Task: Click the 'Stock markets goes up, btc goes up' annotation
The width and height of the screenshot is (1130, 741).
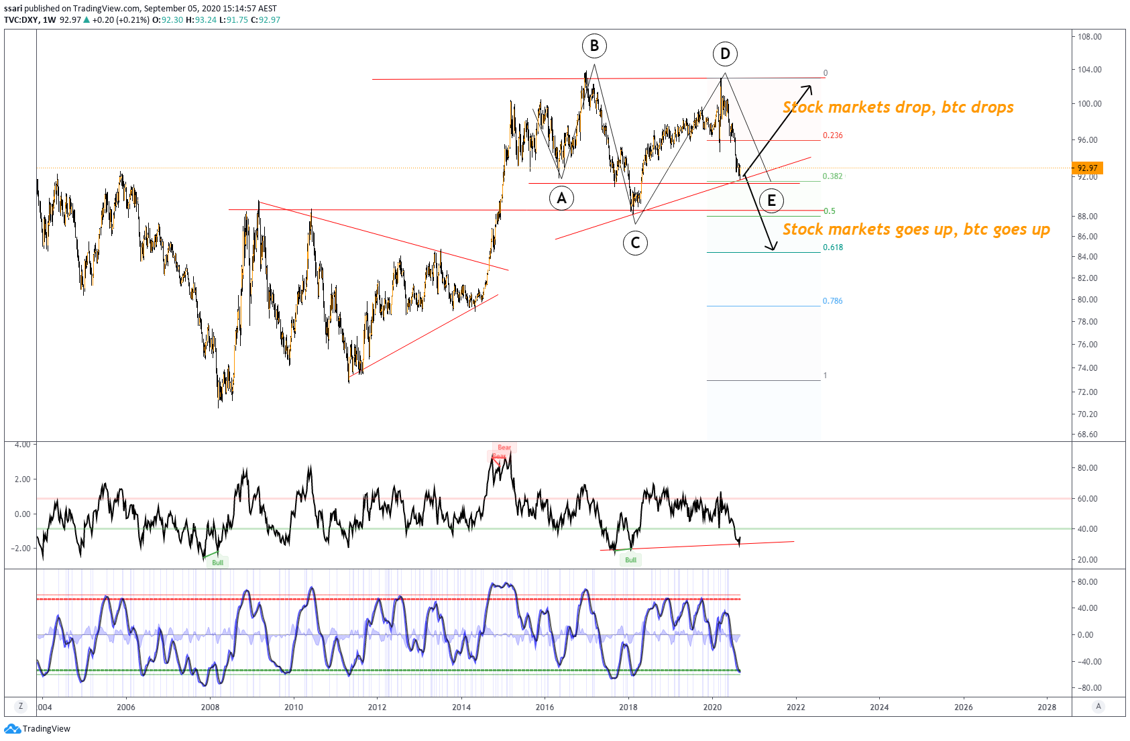Action: (x=916, y=229)
